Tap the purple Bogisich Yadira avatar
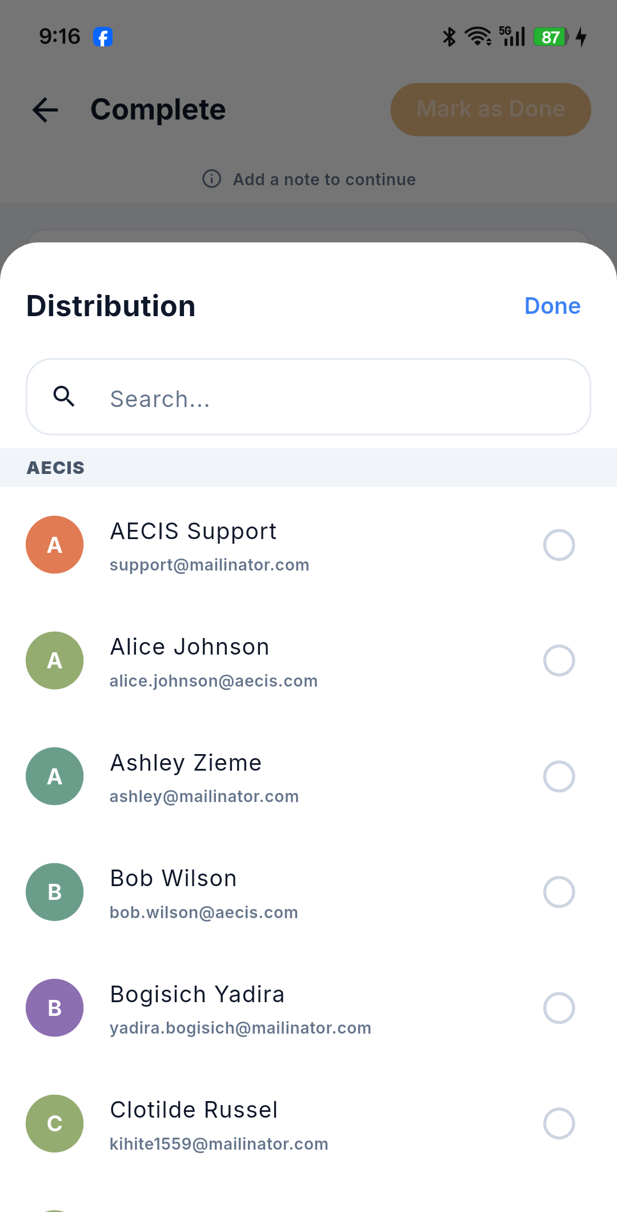Screen dimensions: 617x1212 tap(55, 1008)
